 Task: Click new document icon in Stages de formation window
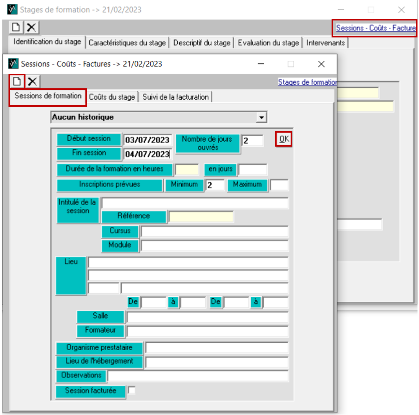(x=16, y=28)
